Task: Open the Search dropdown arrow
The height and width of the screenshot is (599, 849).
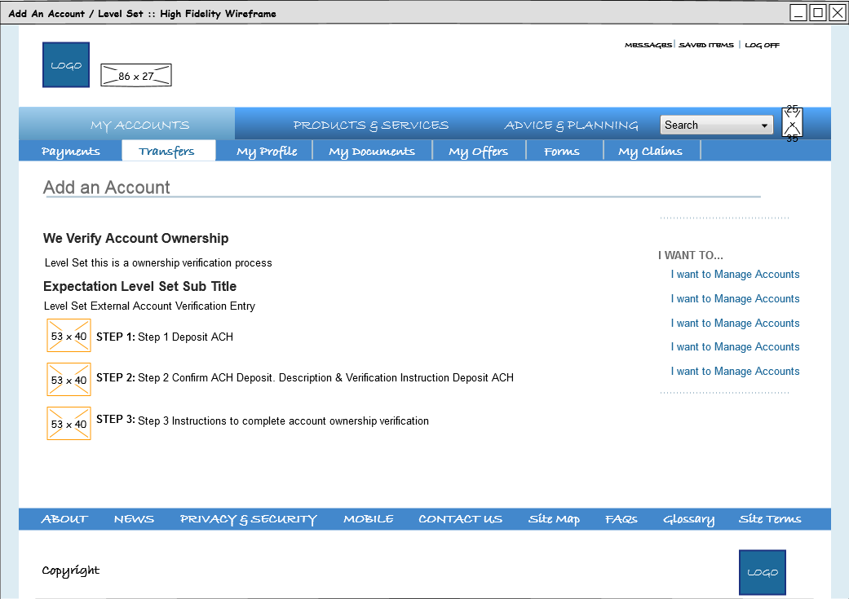Action: [764, 126]
